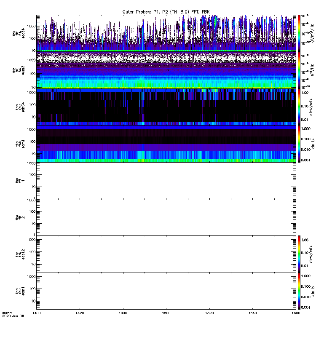Click the nT²/Hz color bar
Image resolution: width=316 pixels, height=337 pixels.
(x=299, y=70)
